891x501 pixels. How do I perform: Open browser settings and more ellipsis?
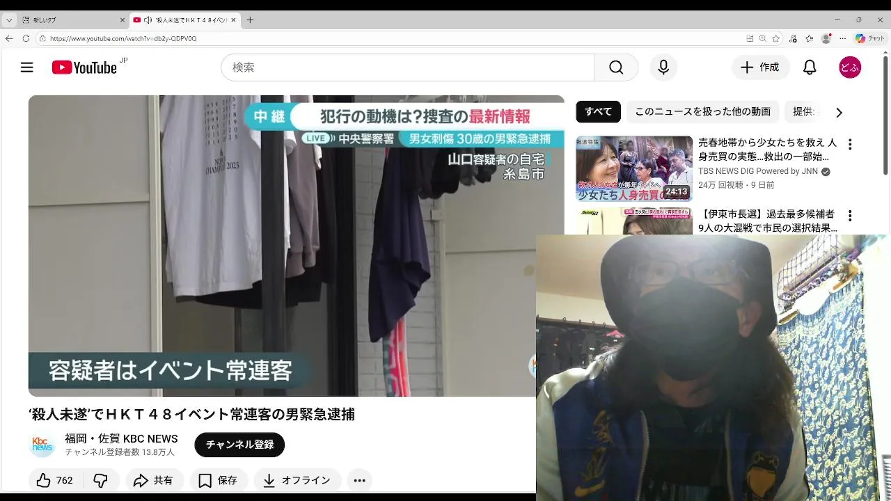coord(842,38)
